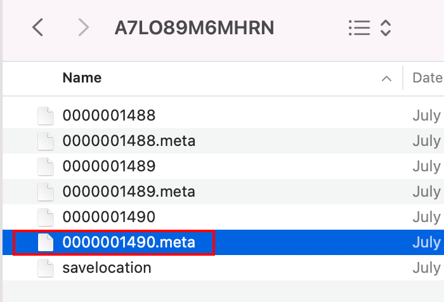Screen dimensions: 444x302
Task: Select the file named 0000001490
Action: point(109,217)
